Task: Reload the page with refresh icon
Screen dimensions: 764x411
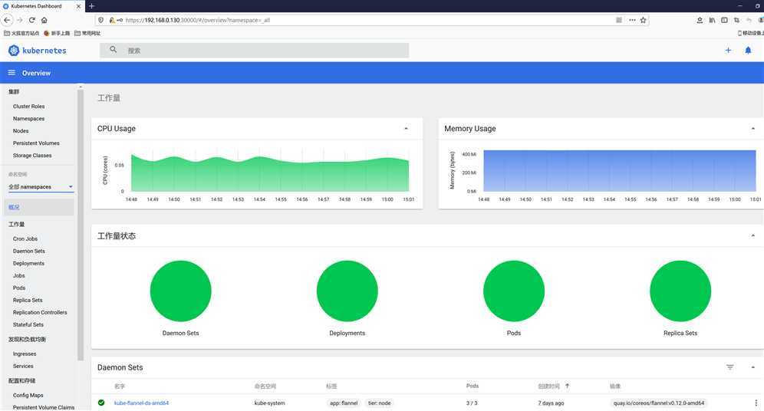Action: click(32, 20)
